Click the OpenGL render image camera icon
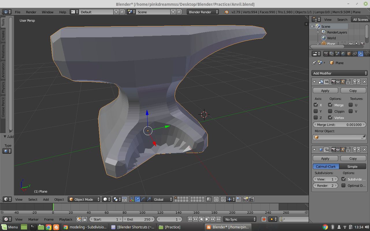 245,199
